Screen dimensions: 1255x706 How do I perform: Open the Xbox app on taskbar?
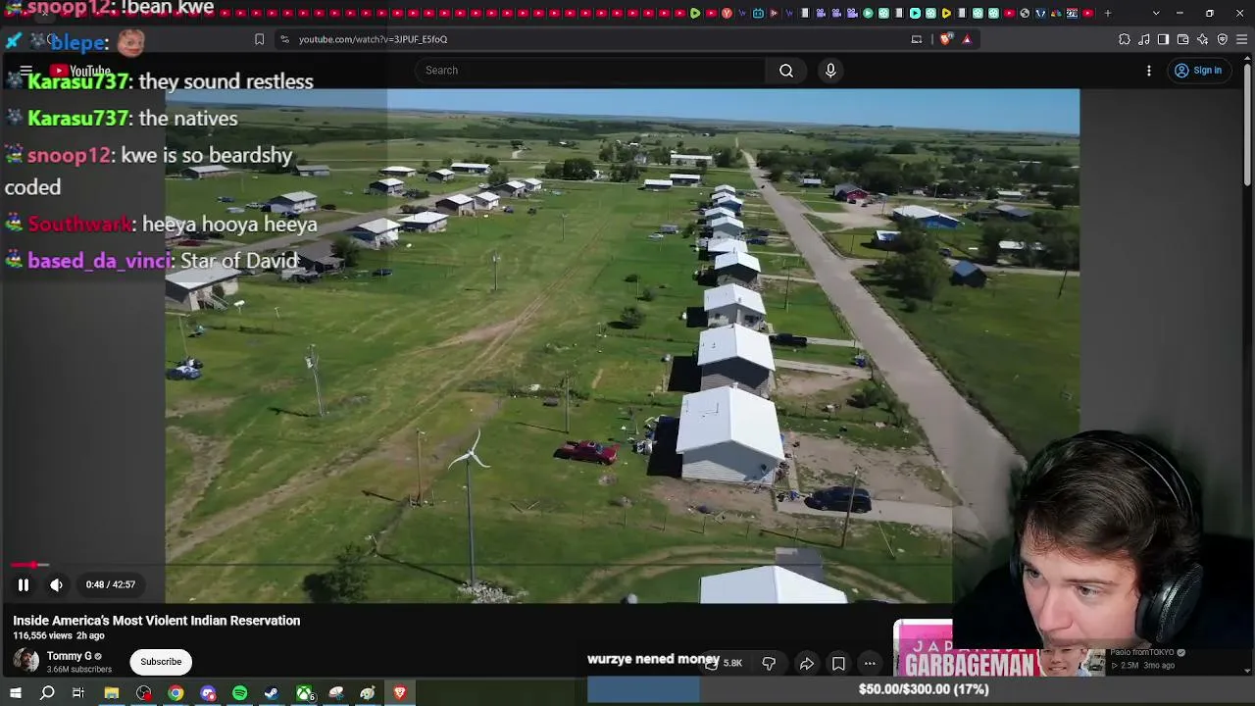305,693
